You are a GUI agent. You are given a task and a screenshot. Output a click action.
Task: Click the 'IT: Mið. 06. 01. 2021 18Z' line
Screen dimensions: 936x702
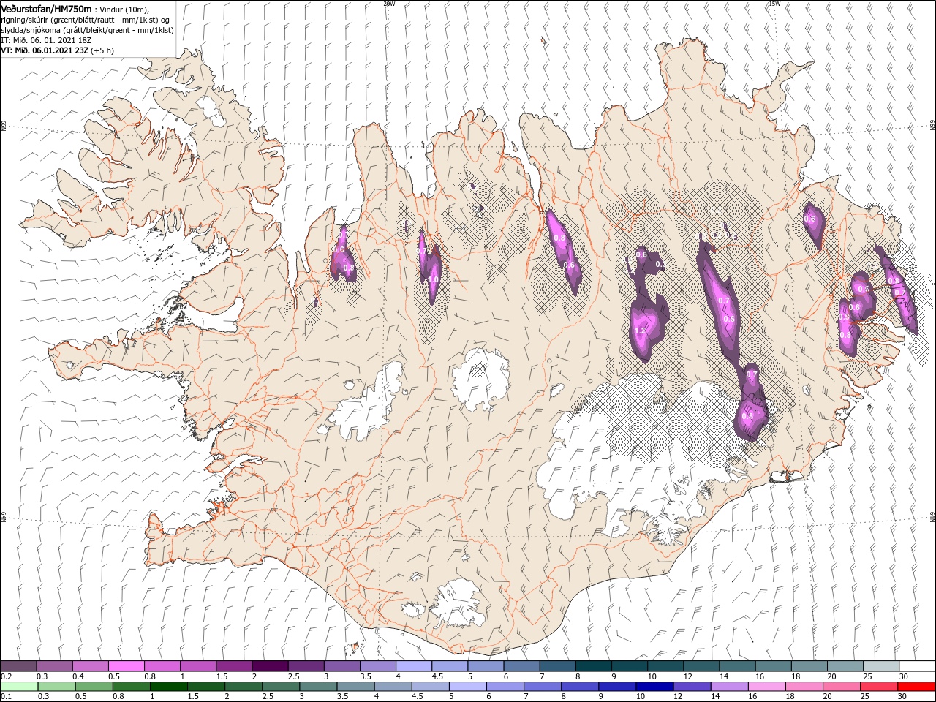pos(46,40)
